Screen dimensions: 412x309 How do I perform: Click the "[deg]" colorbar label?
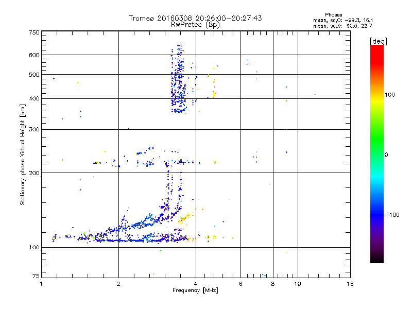(x=378, y=41)
